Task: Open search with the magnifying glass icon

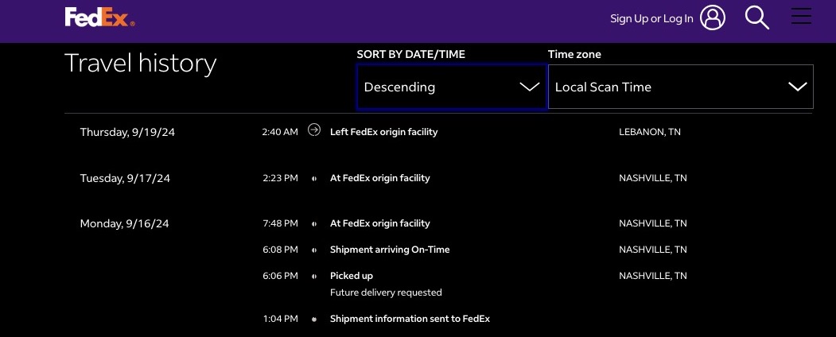Action: pos(756,17)
